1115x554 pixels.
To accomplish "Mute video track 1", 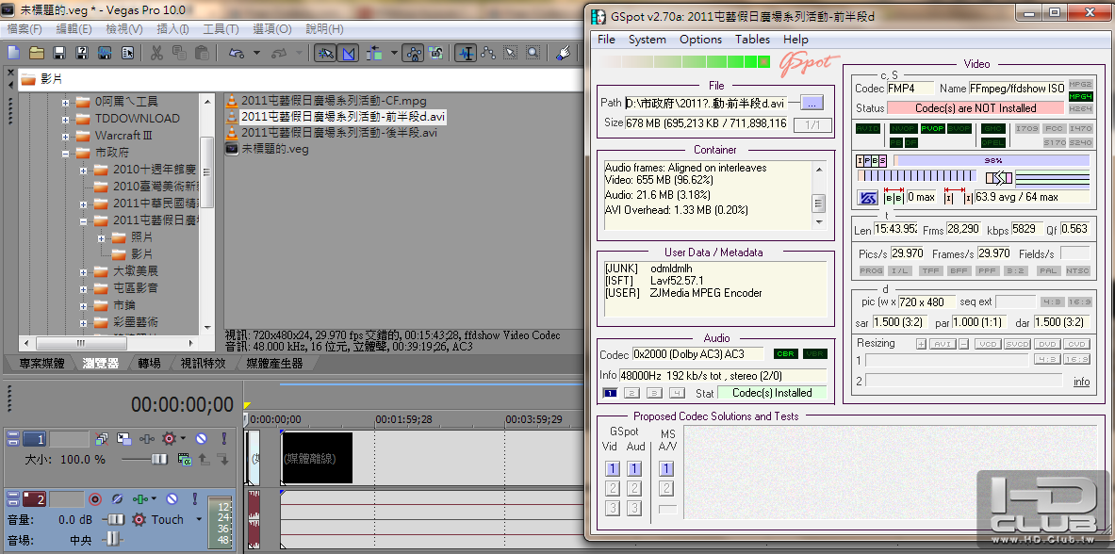I will click(202, 439).
